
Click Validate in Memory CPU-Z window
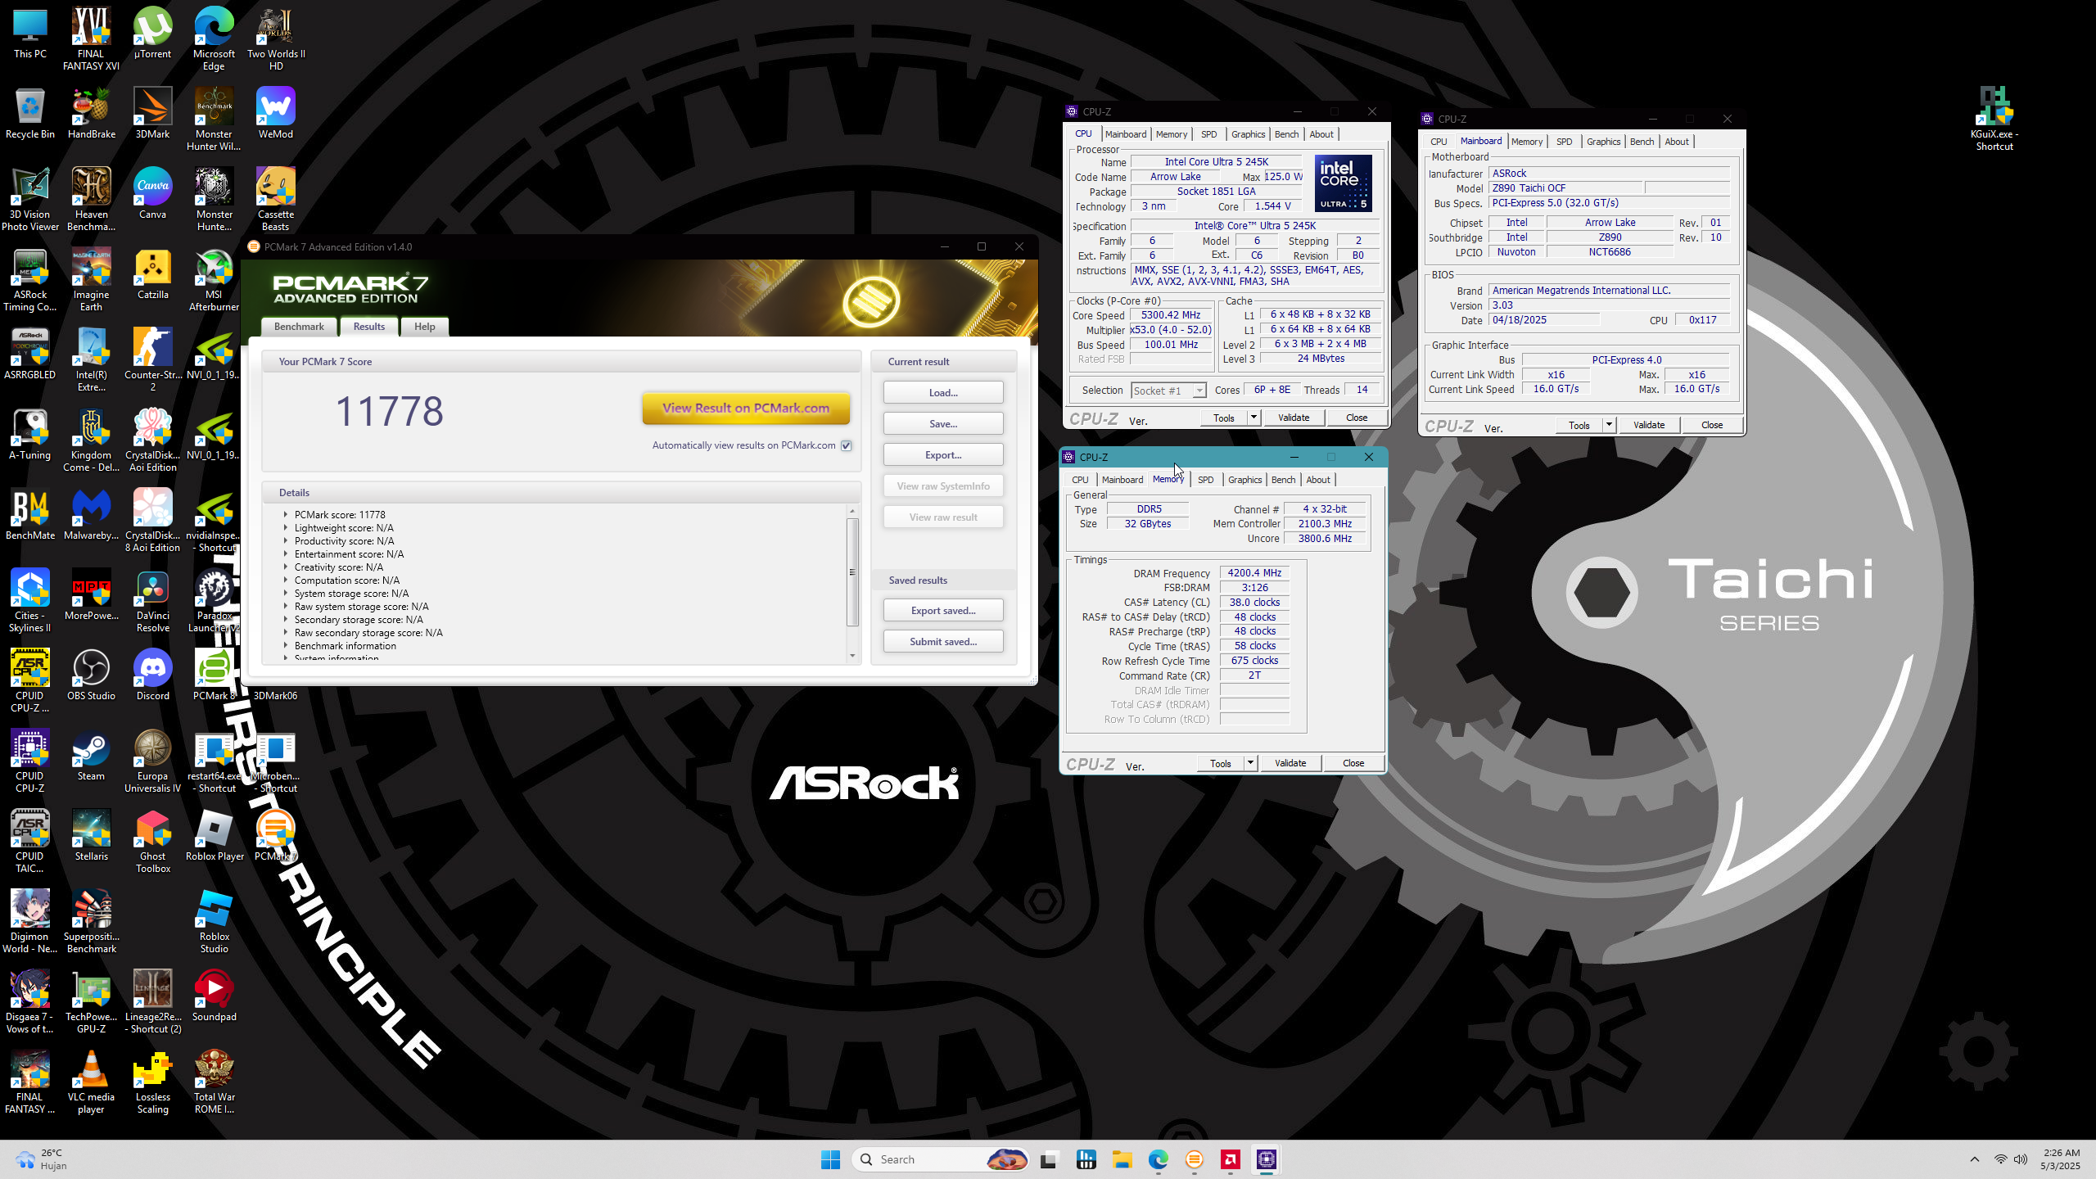coord(1290,763)
